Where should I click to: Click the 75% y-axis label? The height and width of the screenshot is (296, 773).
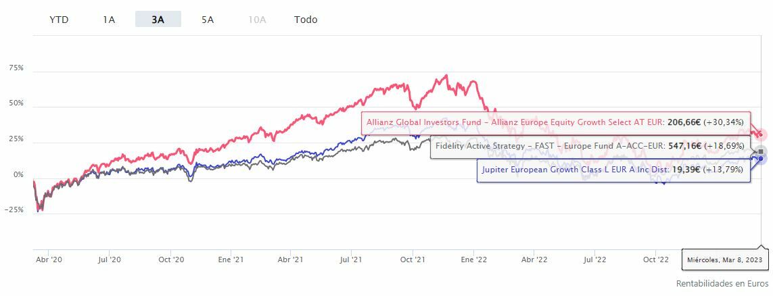coord(16,68)
